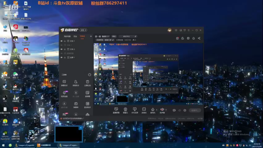Click the store icon beside the bell

pos(188,38)
